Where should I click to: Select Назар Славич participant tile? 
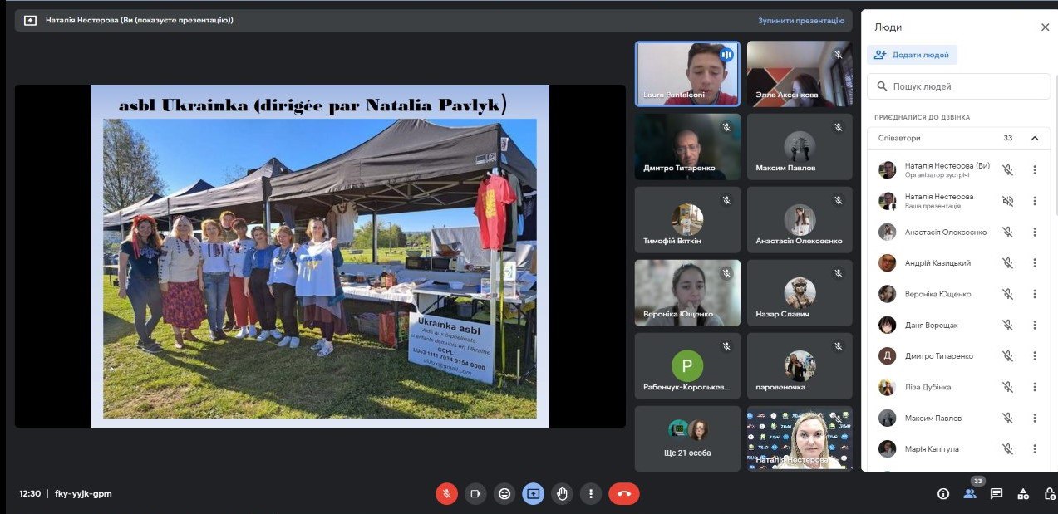pos(800,293)
